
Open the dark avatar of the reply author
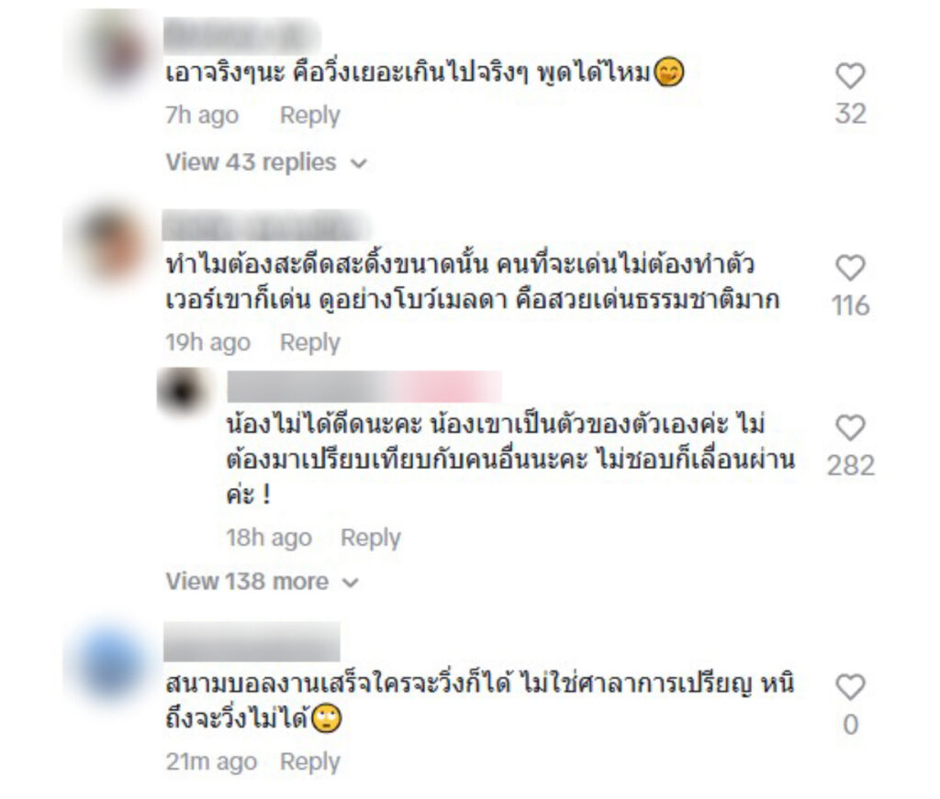pyautogui.click(x=184, y=391)
